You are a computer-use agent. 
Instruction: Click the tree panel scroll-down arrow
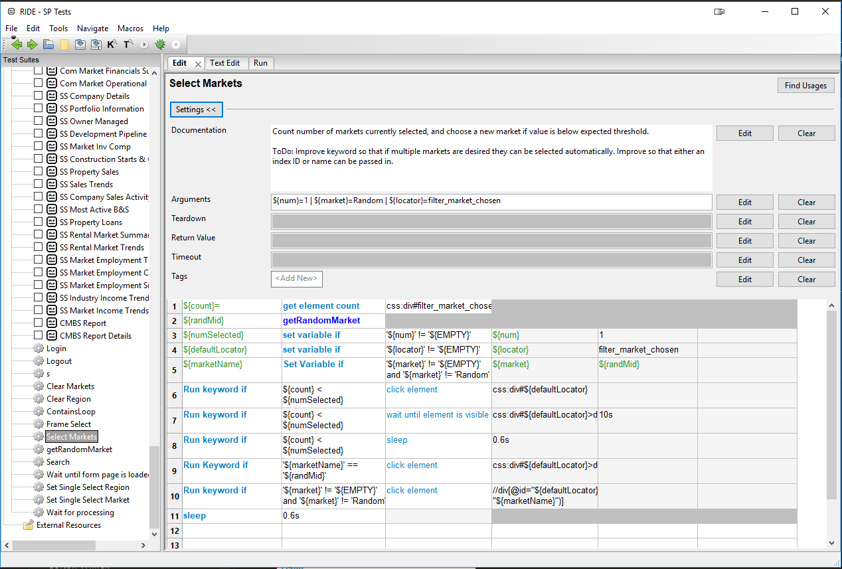(x=155, y=534)
